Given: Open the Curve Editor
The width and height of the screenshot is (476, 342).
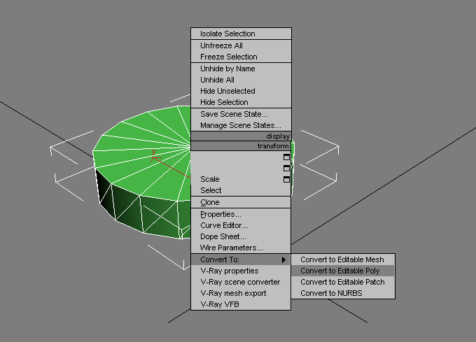Looking at the screenshot, I should [240, 226].
